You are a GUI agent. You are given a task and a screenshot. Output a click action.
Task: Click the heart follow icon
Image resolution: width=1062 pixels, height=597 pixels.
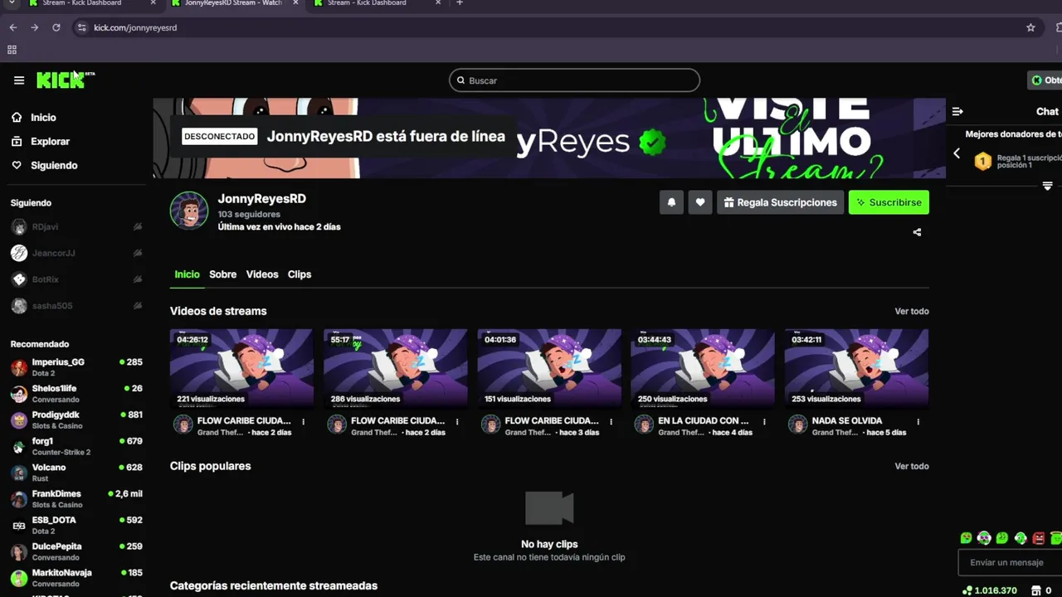[x=700, y=202]
